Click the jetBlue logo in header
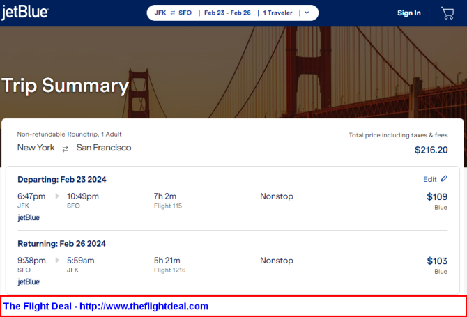Image resolution: width=467 pixels, height=317 pixels. [x=24, y=13]
